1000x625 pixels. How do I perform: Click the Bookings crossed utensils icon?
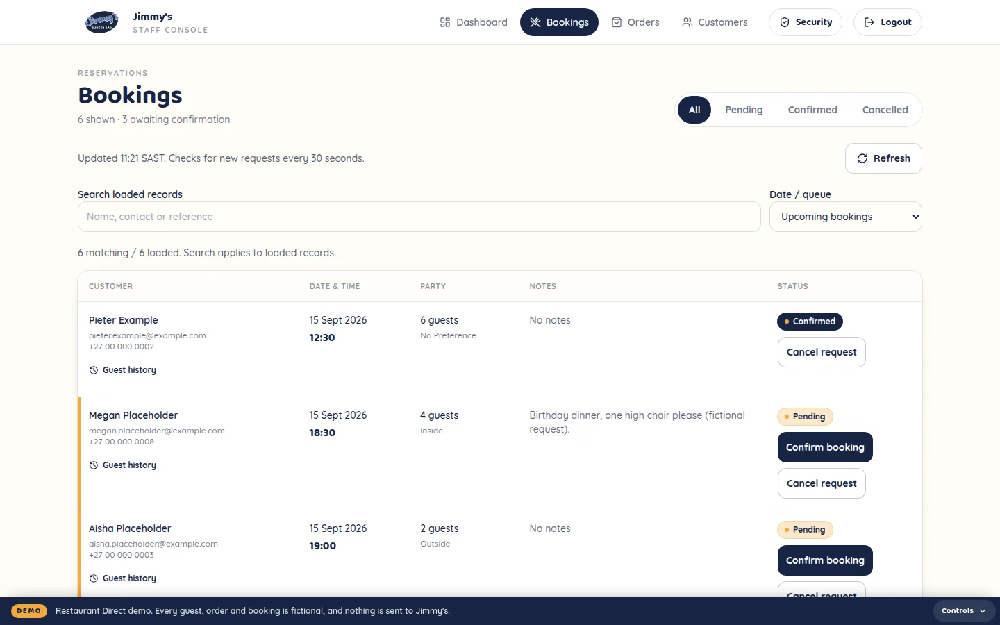pyautogui.click(x=535, y=22)
